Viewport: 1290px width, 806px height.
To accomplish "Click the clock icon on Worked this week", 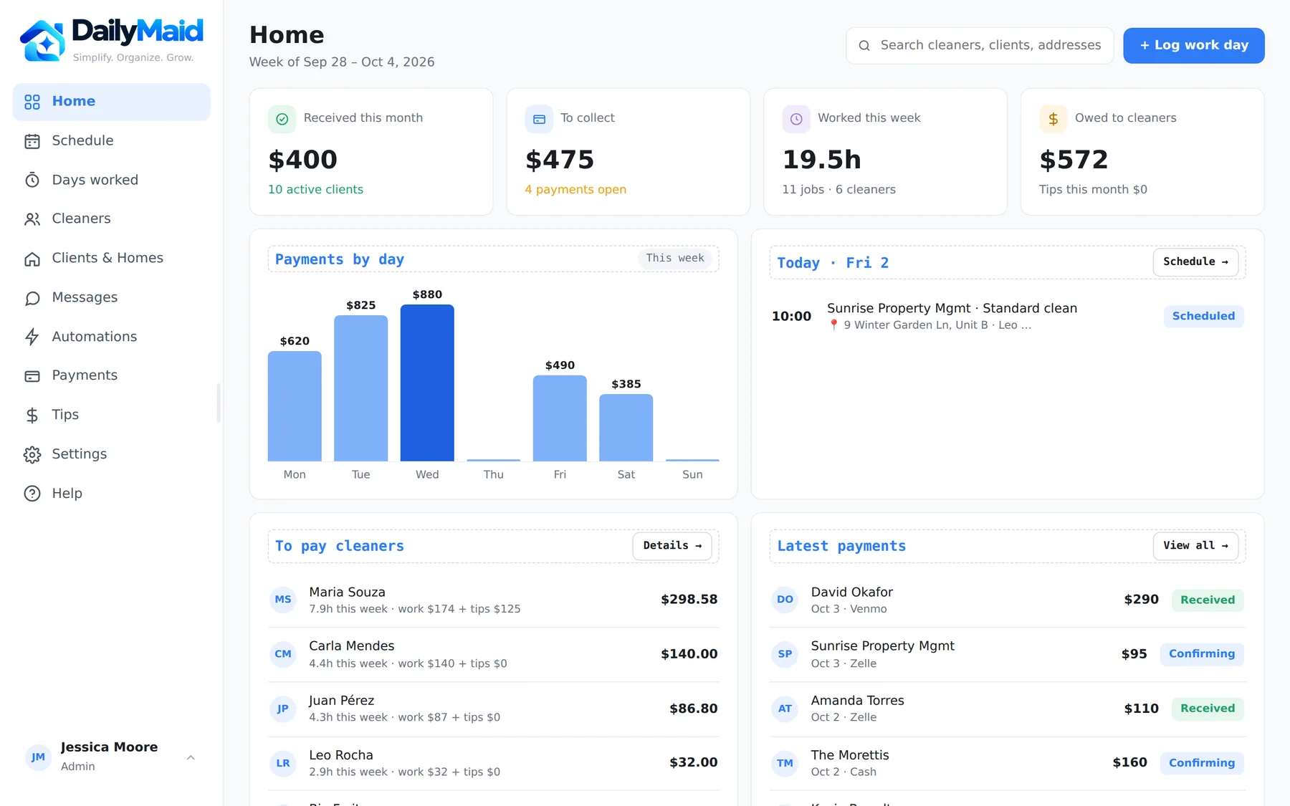I will pyautogui.click(x=796, y=119).
